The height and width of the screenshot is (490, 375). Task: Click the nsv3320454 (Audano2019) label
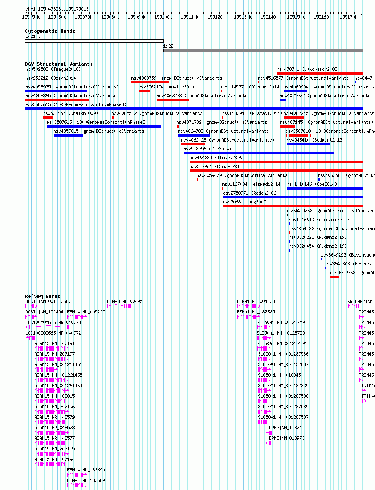[x=318, y=246]
